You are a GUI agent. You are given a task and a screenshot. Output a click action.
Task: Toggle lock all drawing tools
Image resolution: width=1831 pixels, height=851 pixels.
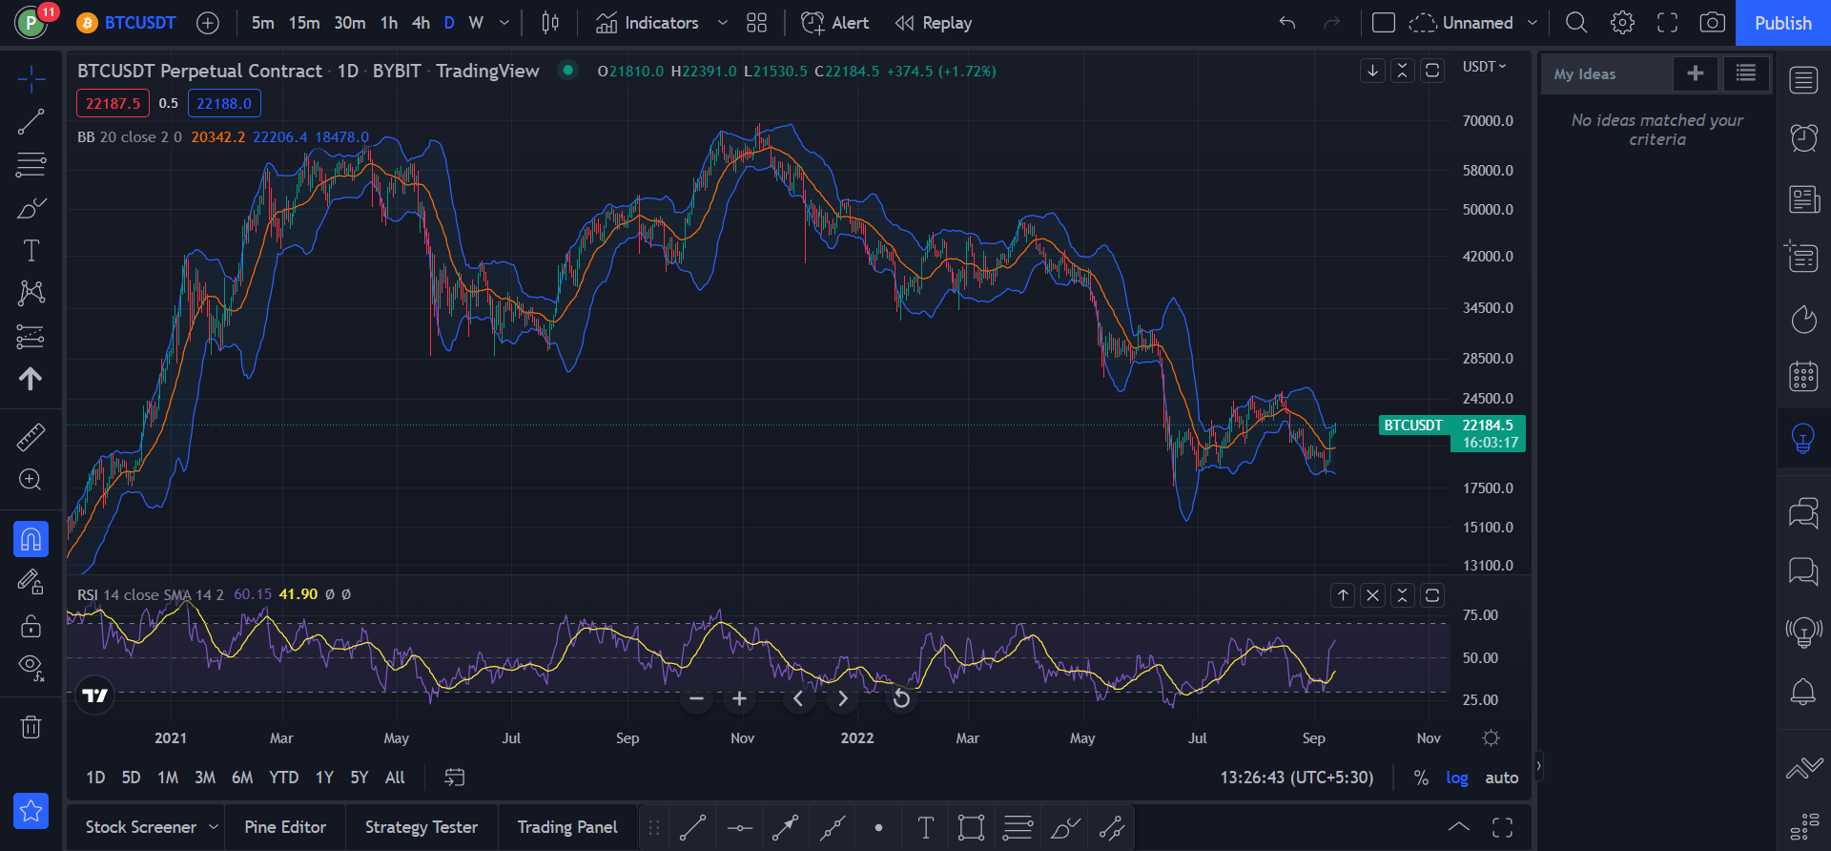pyautogui.click(x=31, y=625)
